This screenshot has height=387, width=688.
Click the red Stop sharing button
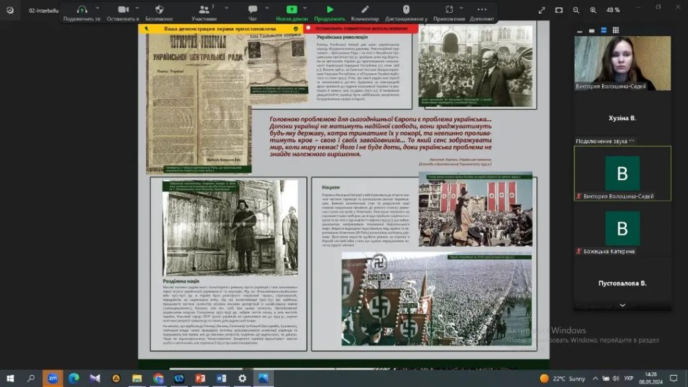pos(361,29)
